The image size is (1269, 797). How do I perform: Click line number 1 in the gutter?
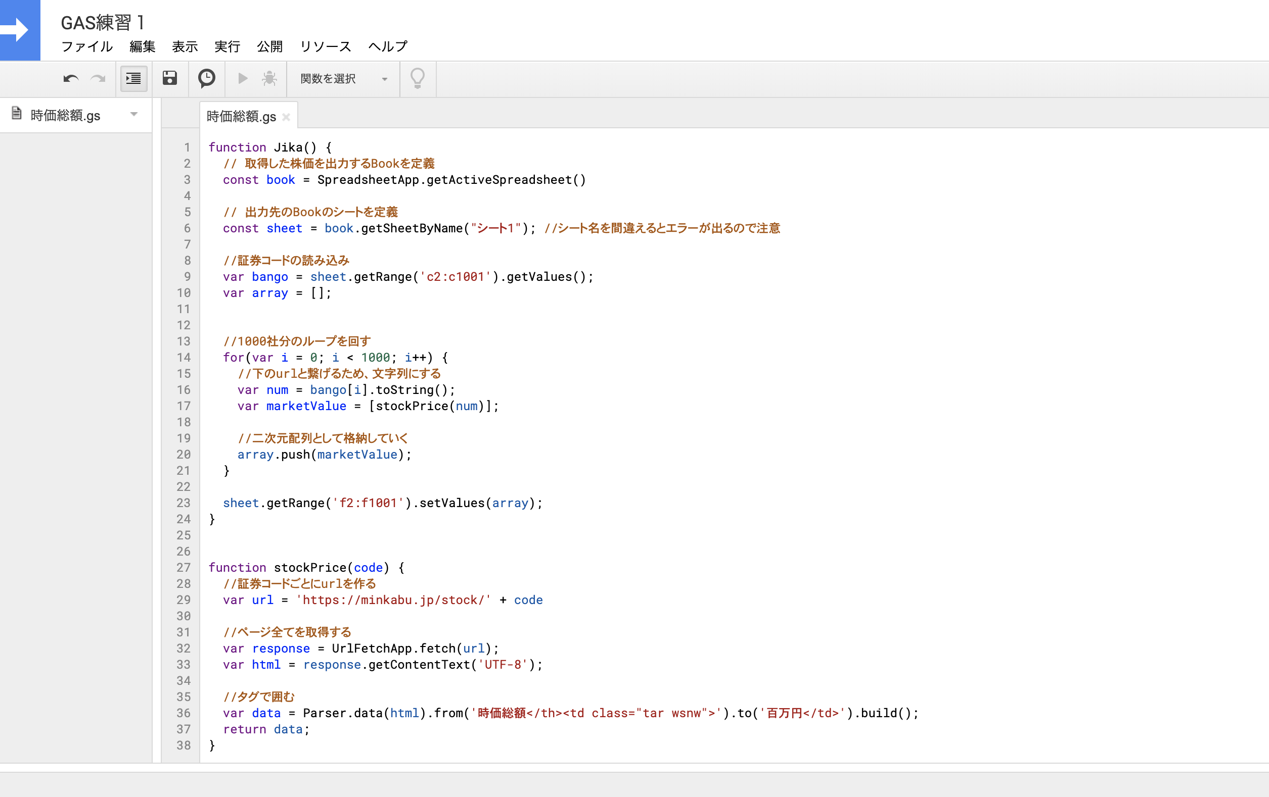tap(187, 147)
